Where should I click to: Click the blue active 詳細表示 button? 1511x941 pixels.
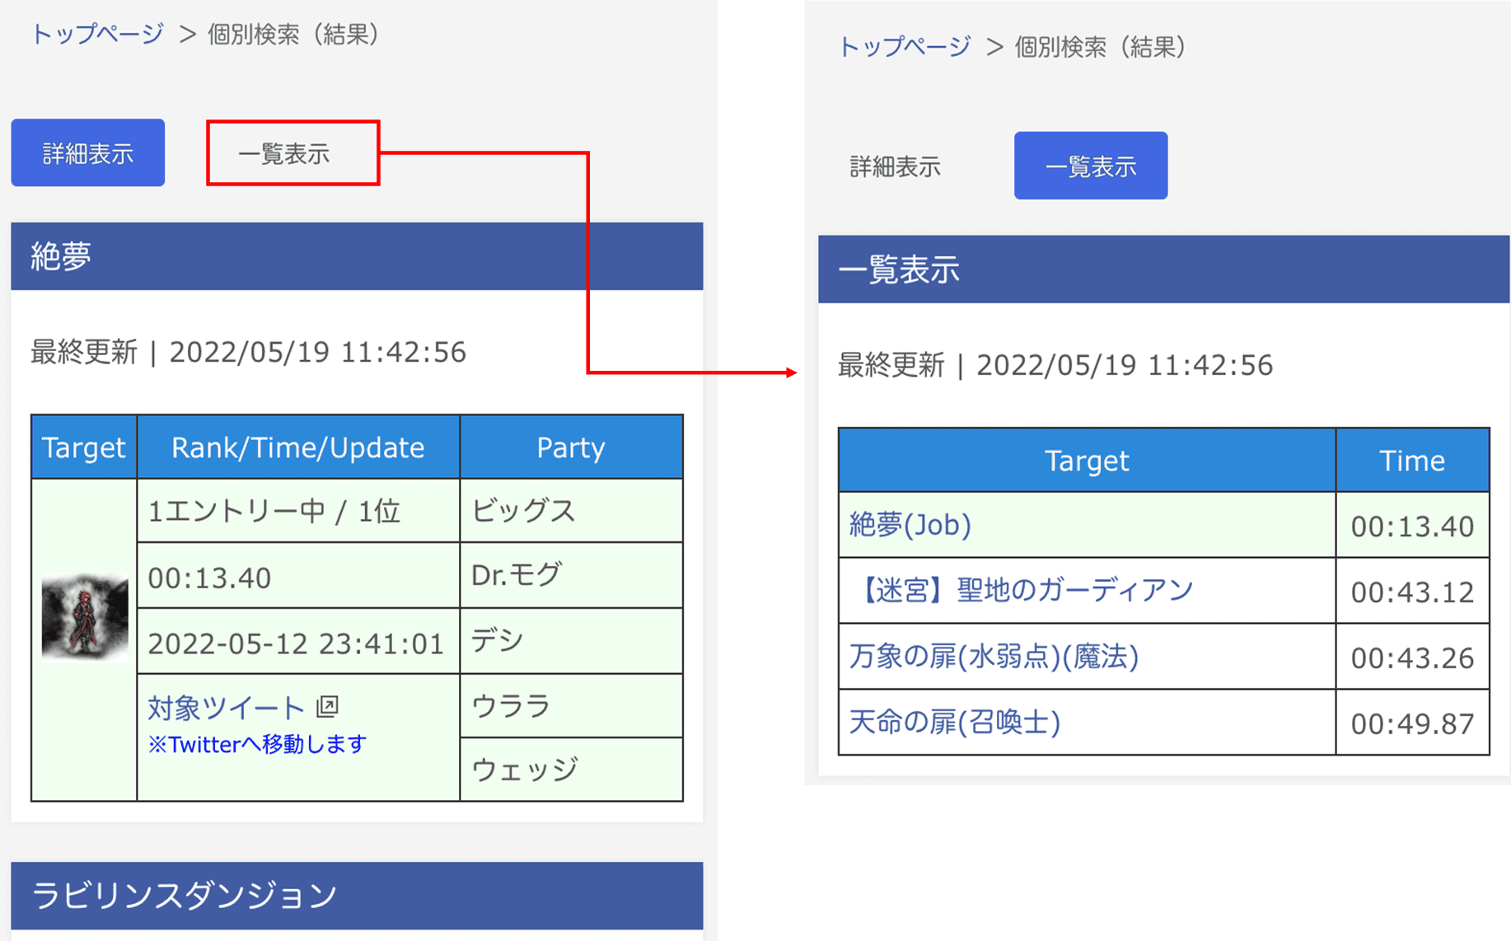pyautogui.click(x=88, y=153)
